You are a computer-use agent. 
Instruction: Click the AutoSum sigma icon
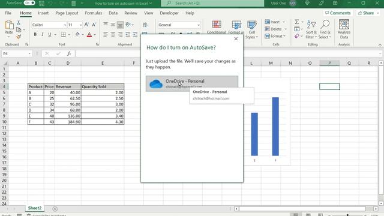pyautogui.click(x=297, y=22)
